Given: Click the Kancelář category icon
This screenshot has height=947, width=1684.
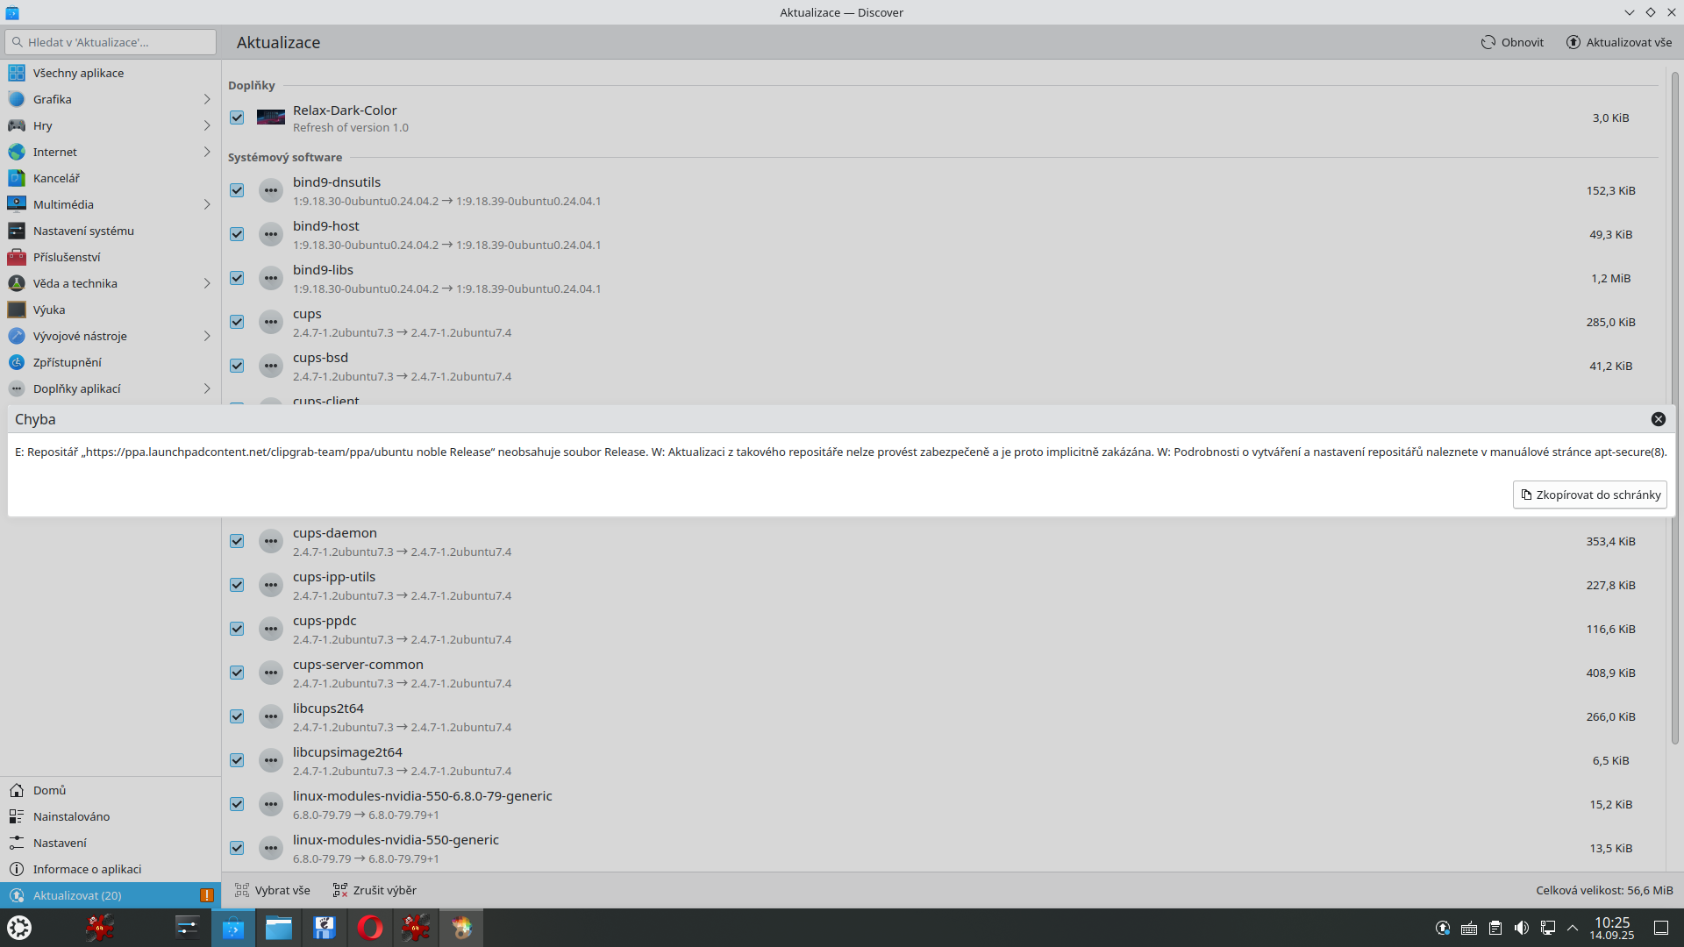Looking at the screenshot, I should (x=17, y=178).
